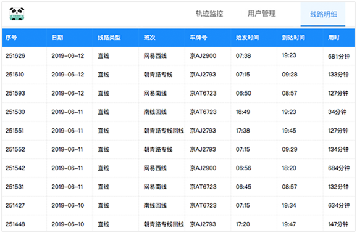Image resolution: width=357 pixels, height=233 pixels.
Task: Click 朝青路专线 in row 251552
Action: (158, 149)
